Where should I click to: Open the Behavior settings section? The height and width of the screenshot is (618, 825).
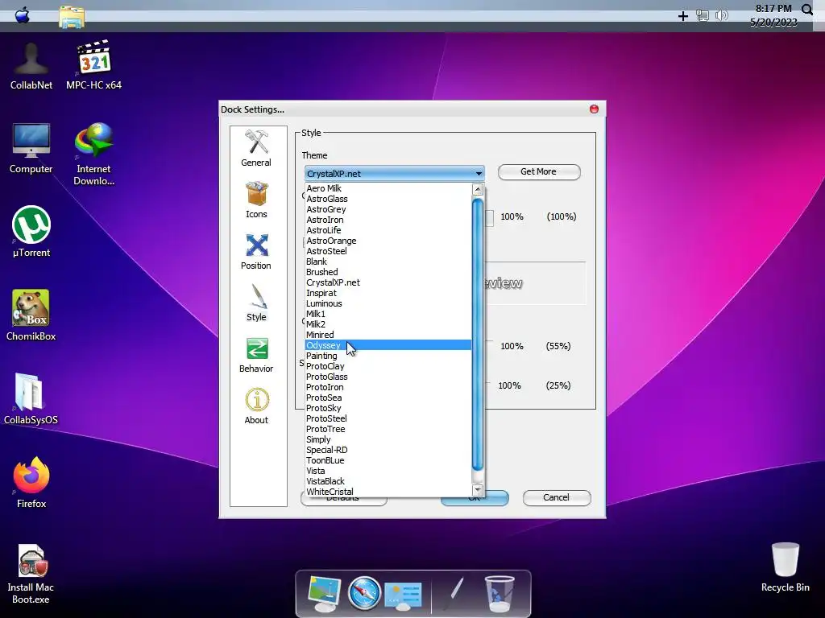(256, 355)
